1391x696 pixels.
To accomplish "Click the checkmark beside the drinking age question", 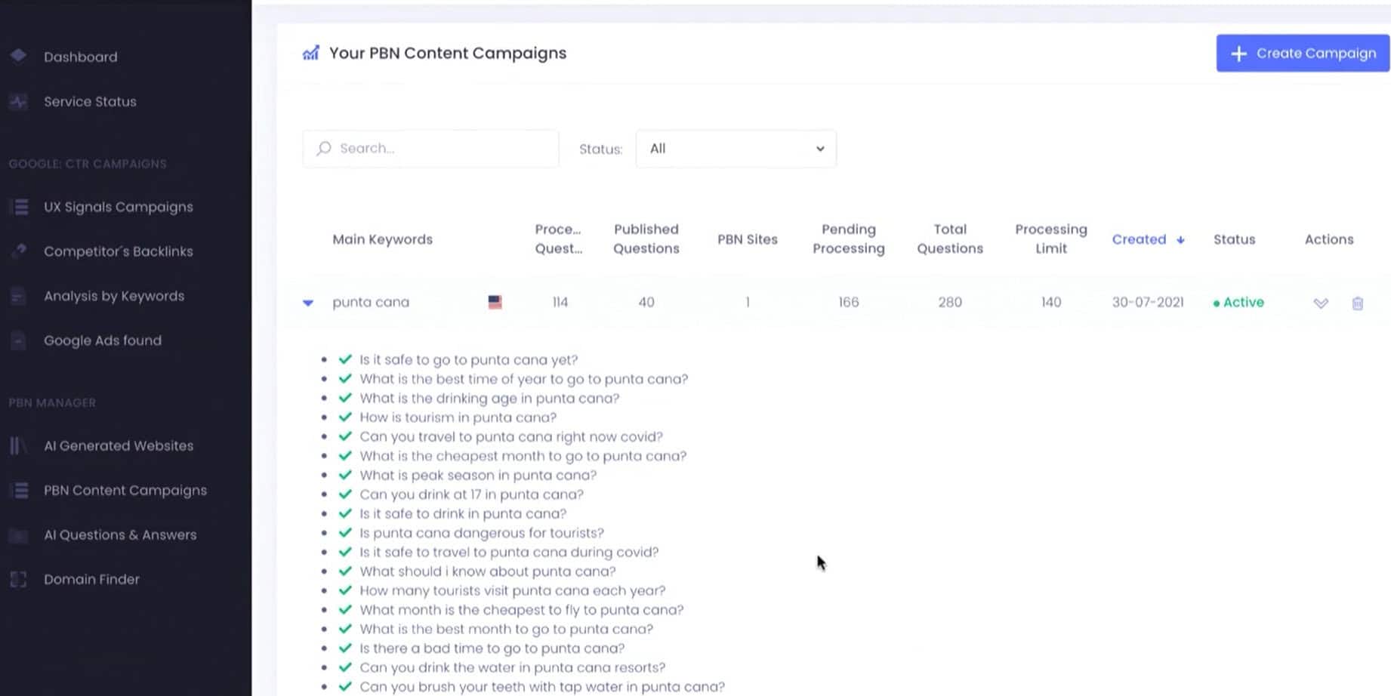I will (x=345, y=398).
